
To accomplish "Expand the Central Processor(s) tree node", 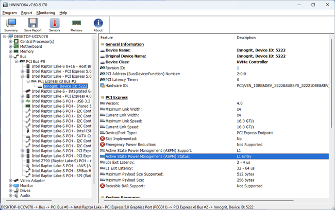I will coord(10,41).
